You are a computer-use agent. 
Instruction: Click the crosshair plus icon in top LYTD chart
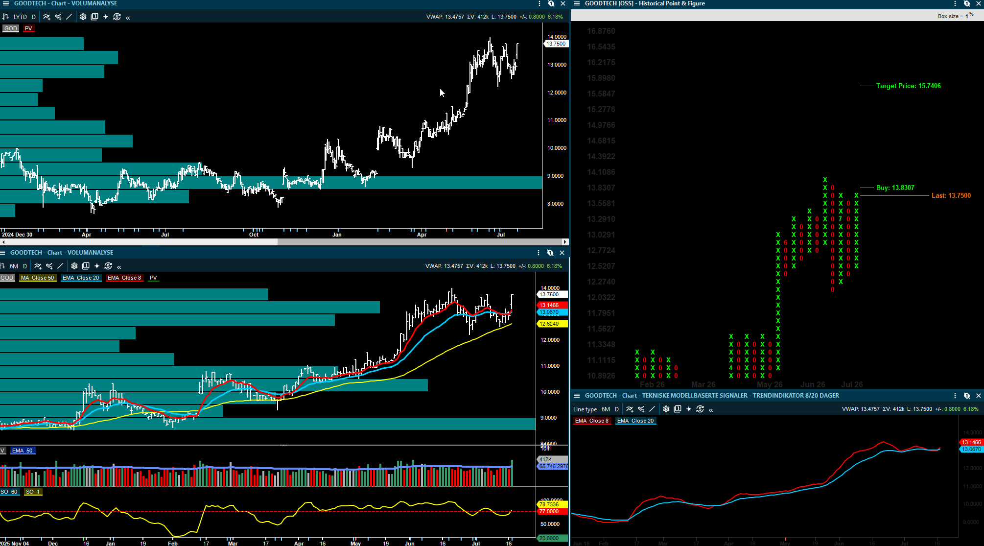tap(106, 17)
